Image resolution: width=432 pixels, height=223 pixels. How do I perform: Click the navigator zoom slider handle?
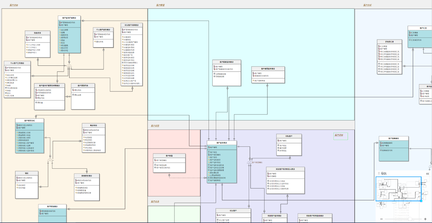coord(410,219)
